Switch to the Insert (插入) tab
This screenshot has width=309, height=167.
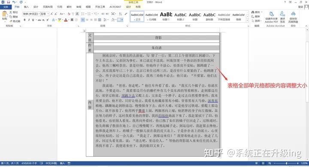click(x=26, y=7)
